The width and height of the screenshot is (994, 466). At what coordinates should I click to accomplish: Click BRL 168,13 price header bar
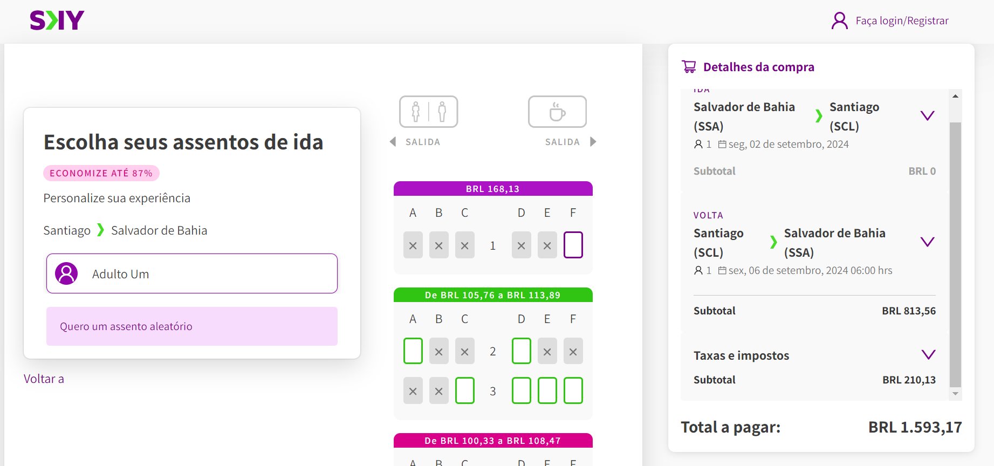(493, 189)
